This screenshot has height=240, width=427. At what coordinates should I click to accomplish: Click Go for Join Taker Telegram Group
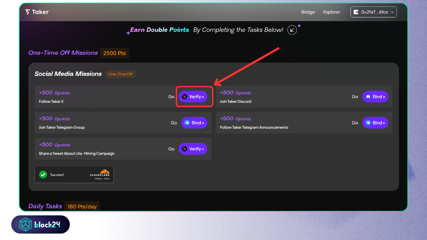174,123
